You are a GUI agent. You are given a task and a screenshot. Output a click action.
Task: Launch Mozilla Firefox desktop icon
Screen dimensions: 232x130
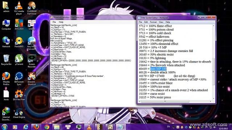coord(6,79)
